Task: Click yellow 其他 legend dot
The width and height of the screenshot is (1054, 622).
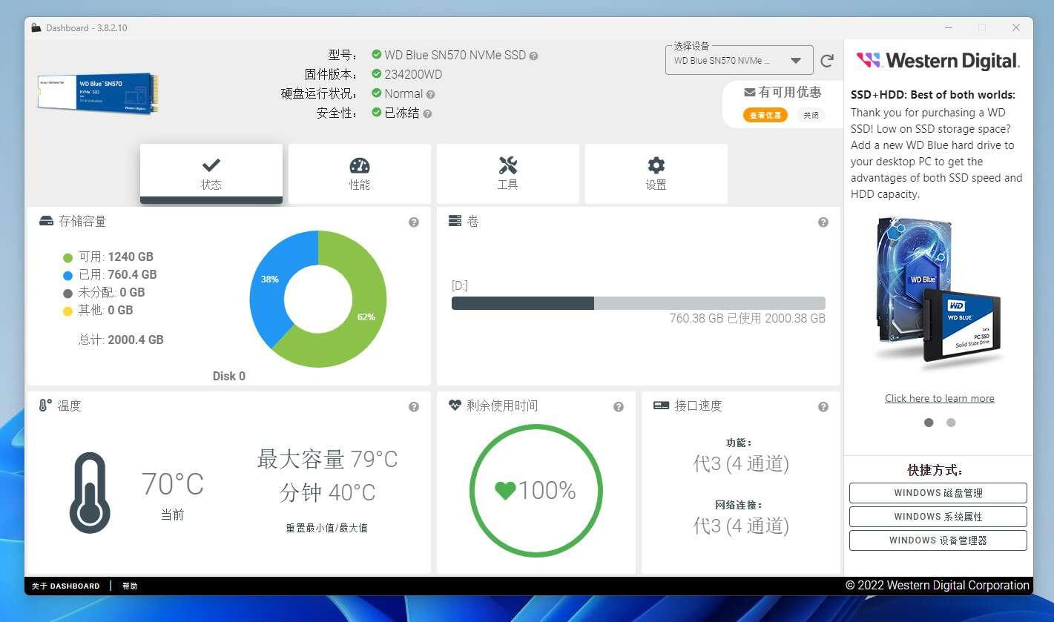Action: [67, 311]
